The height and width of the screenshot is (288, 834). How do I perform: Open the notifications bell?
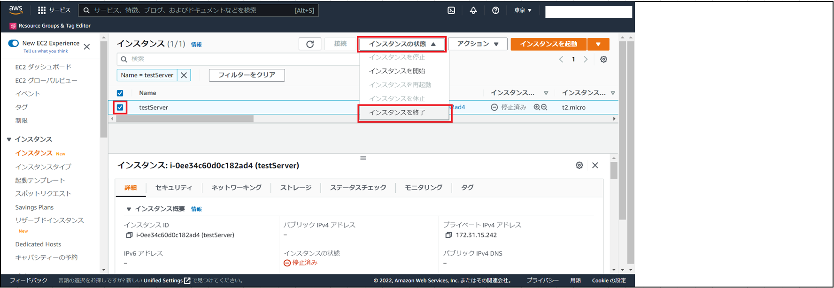[x=473, y=10]
